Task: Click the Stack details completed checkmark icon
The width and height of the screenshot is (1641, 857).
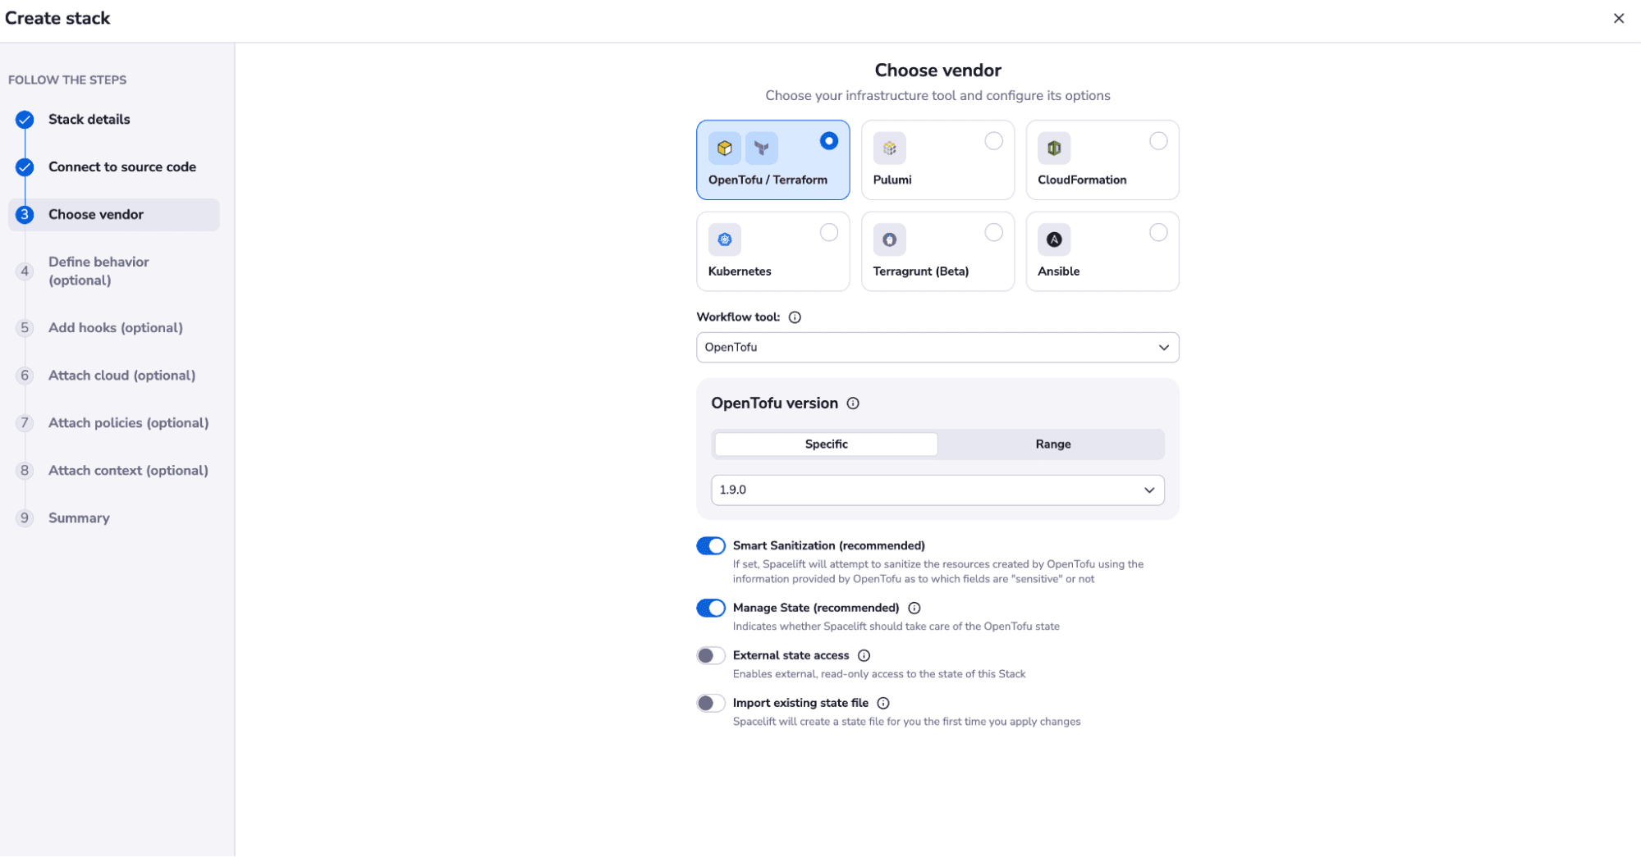Action: coord(25,120)
